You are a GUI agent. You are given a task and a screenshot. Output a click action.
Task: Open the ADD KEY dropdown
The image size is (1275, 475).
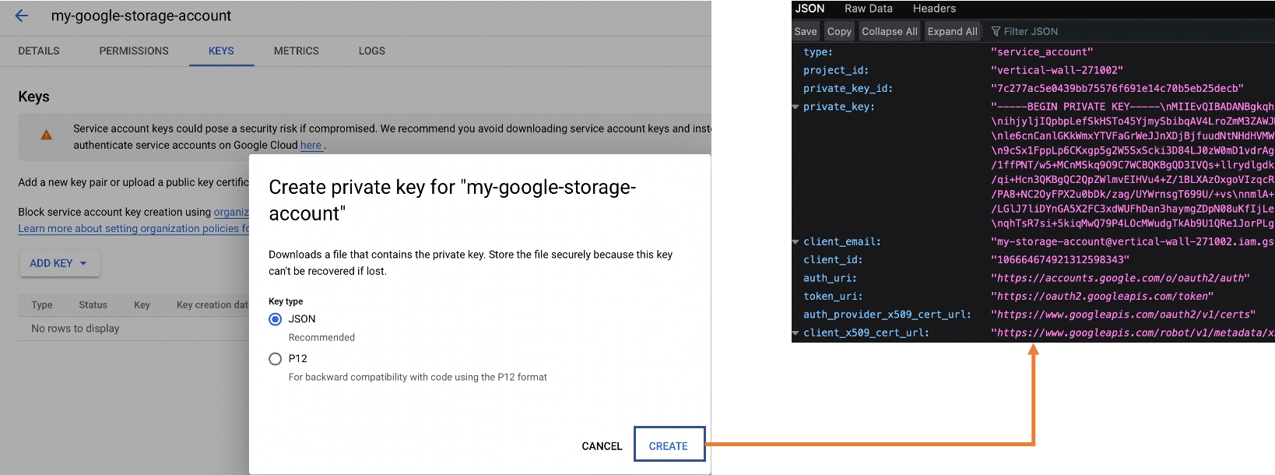click(59, 263)
